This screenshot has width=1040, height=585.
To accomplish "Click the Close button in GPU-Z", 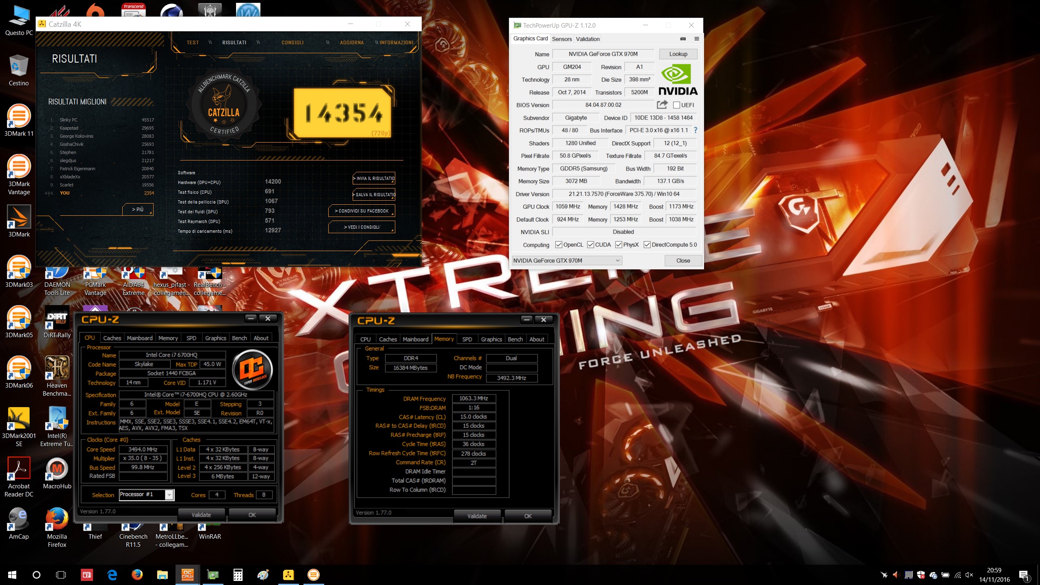I will click(683, 261).
